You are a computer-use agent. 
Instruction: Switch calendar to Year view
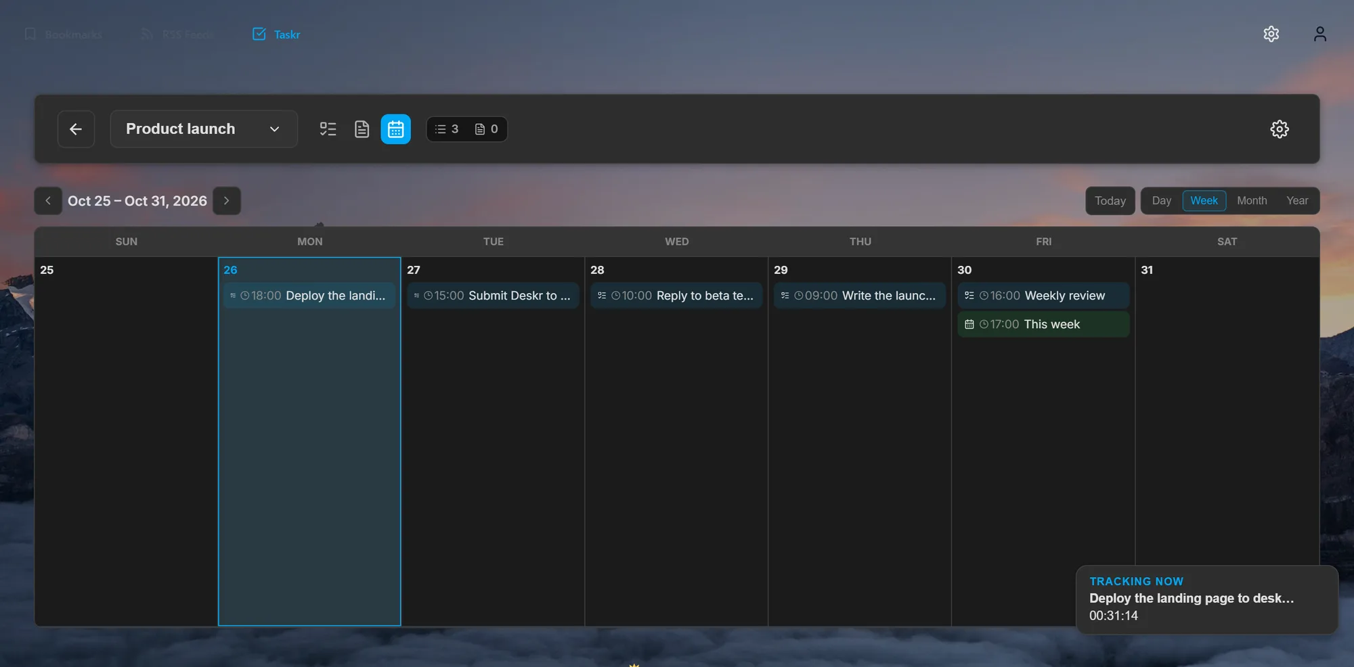[1297, 201]
